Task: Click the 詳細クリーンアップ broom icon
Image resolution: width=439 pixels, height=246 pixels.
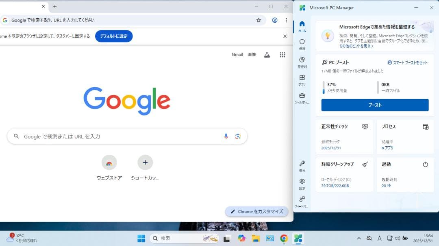Action: (364, 164)
